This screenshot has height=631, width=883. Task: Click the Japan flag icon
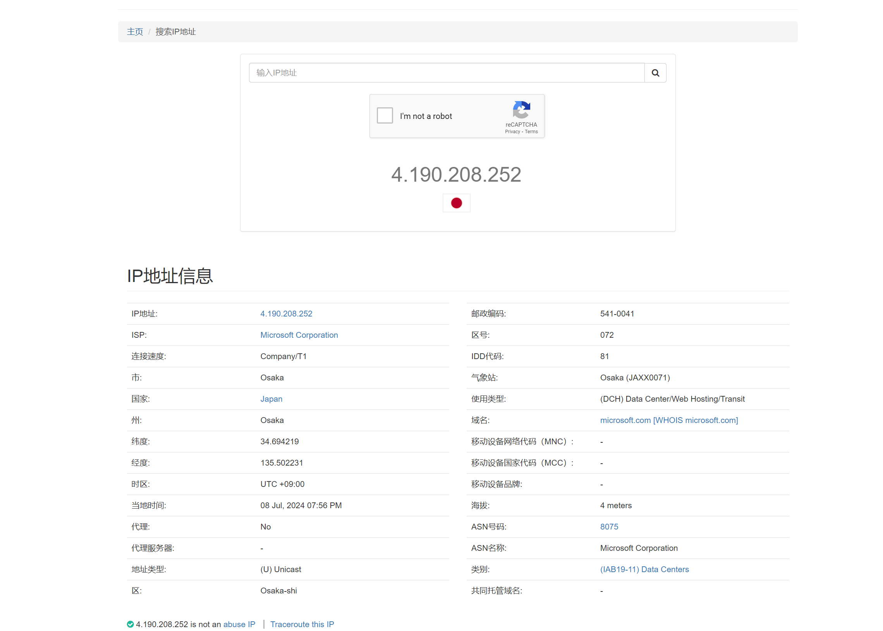[x=456, y=203]
